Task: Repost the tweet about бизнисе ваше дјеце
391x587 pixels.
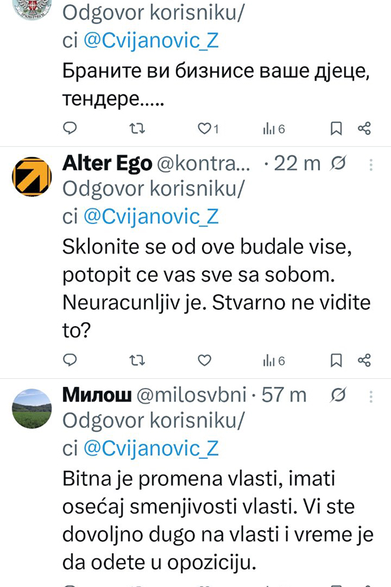Action: click(138, 128)
